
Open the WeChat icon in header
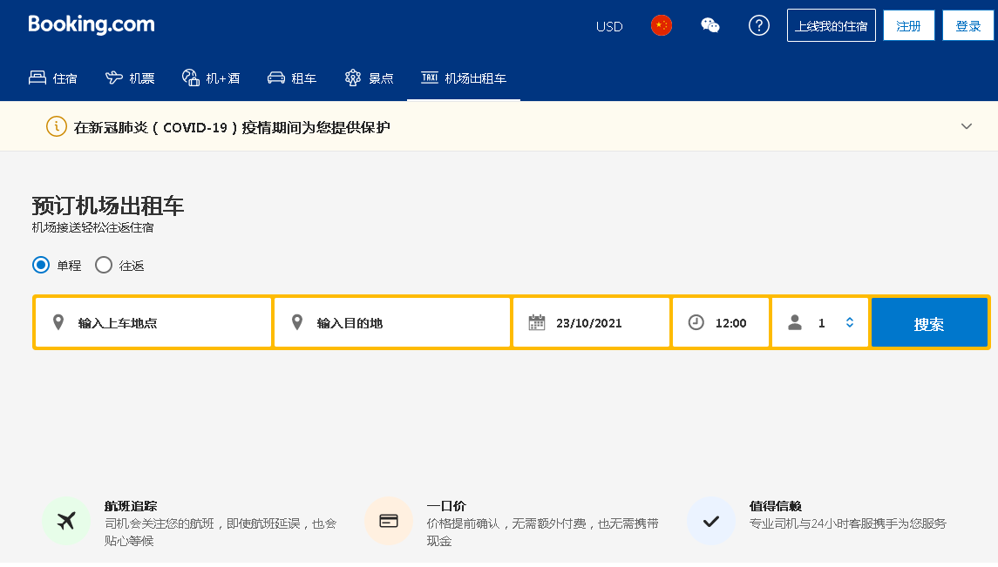[709, 25]
